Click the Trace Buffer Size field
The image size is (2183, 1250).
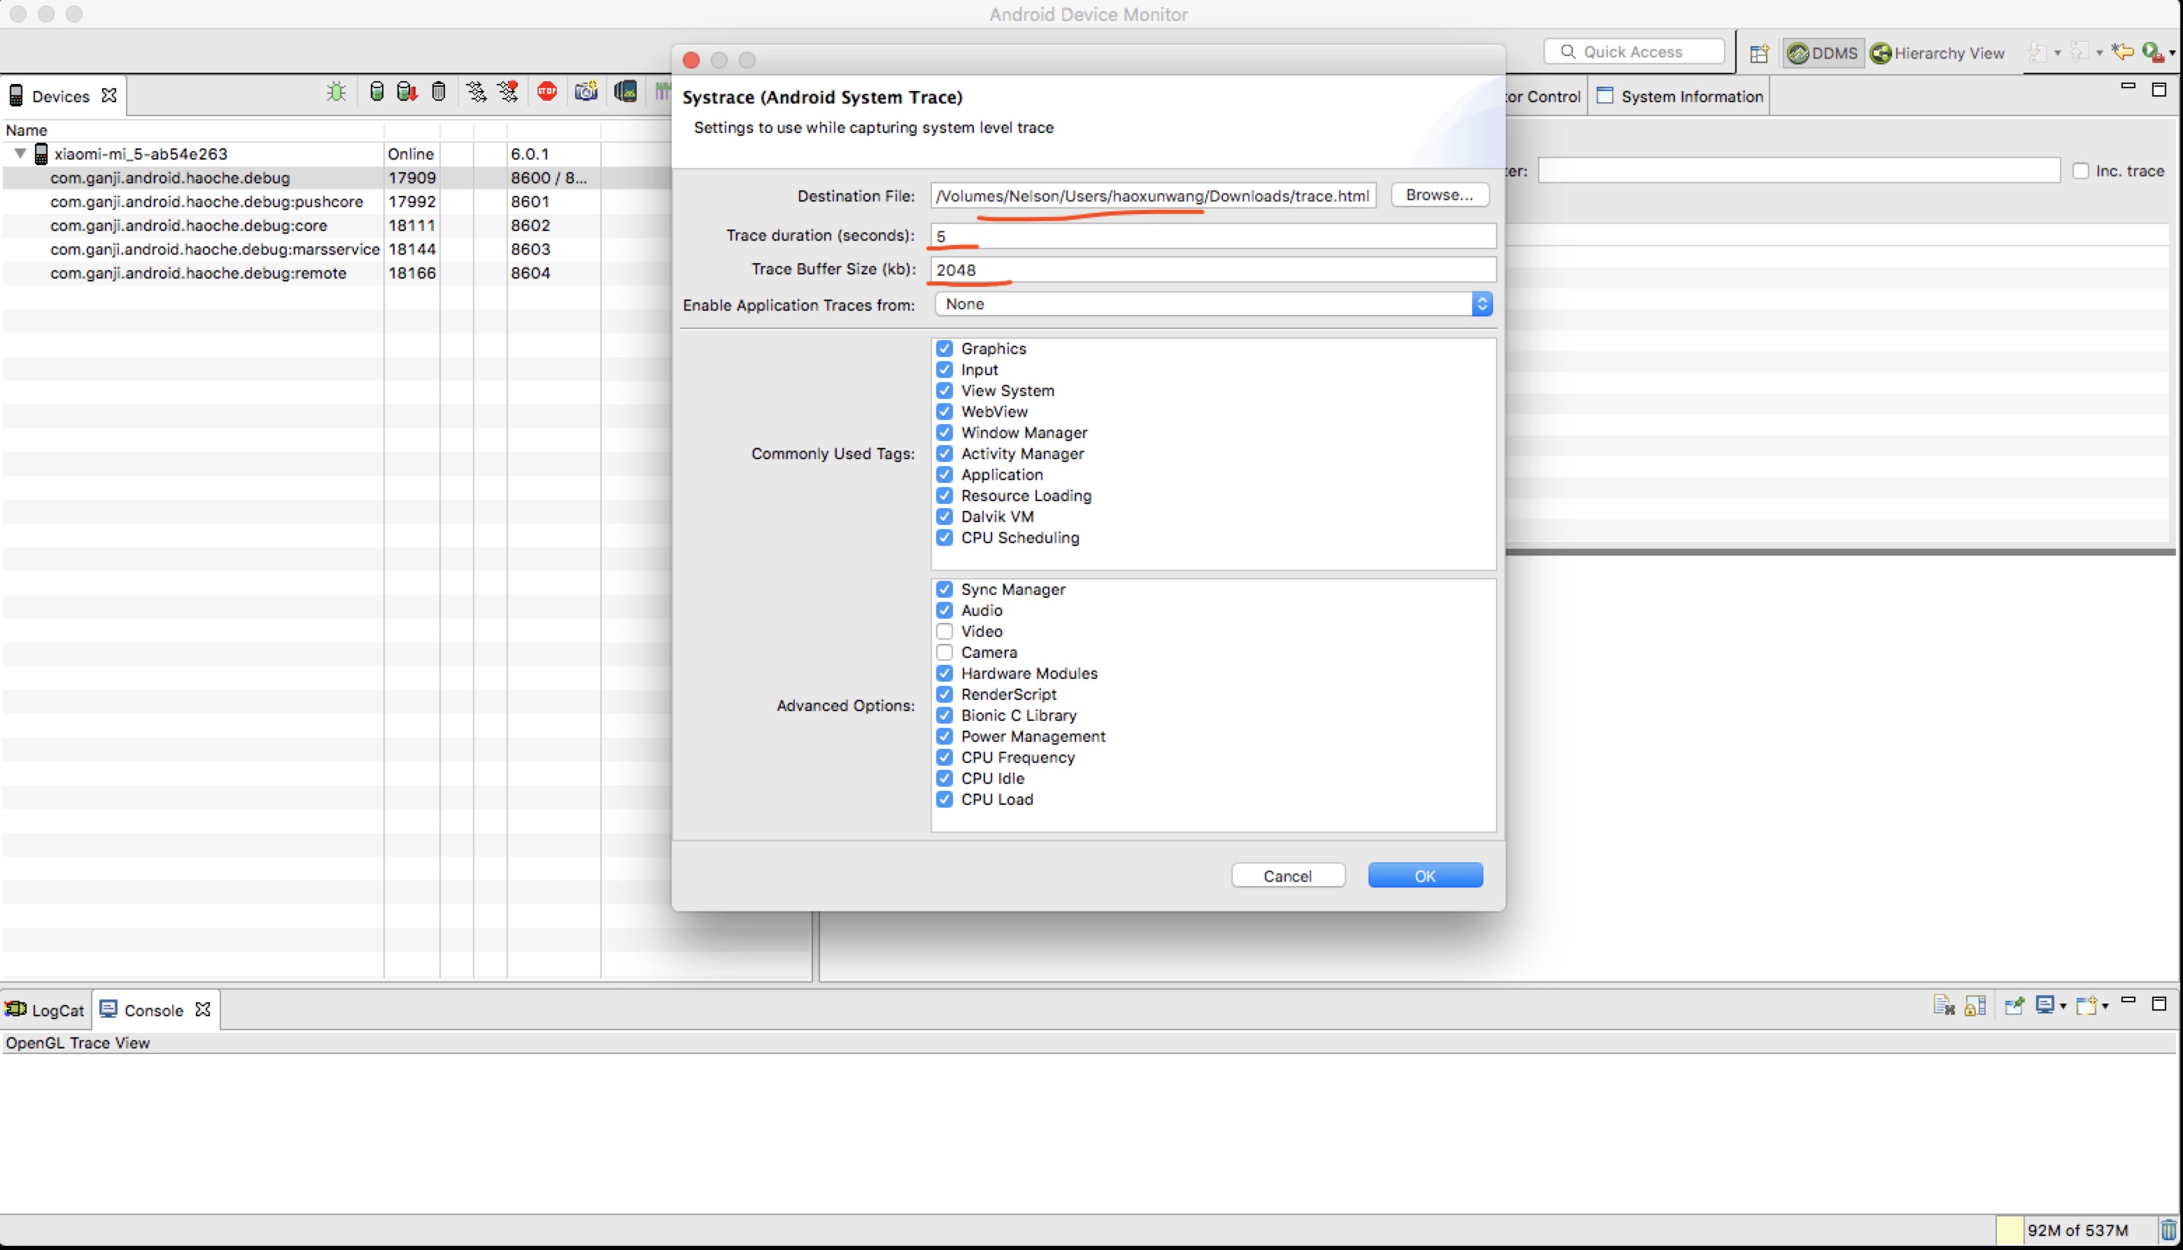(1213, 269)
